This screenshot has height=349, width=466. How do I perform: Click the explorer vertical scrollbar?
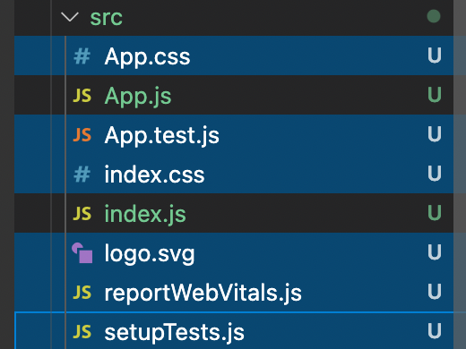pyautogui.click(x=460, y=174)
